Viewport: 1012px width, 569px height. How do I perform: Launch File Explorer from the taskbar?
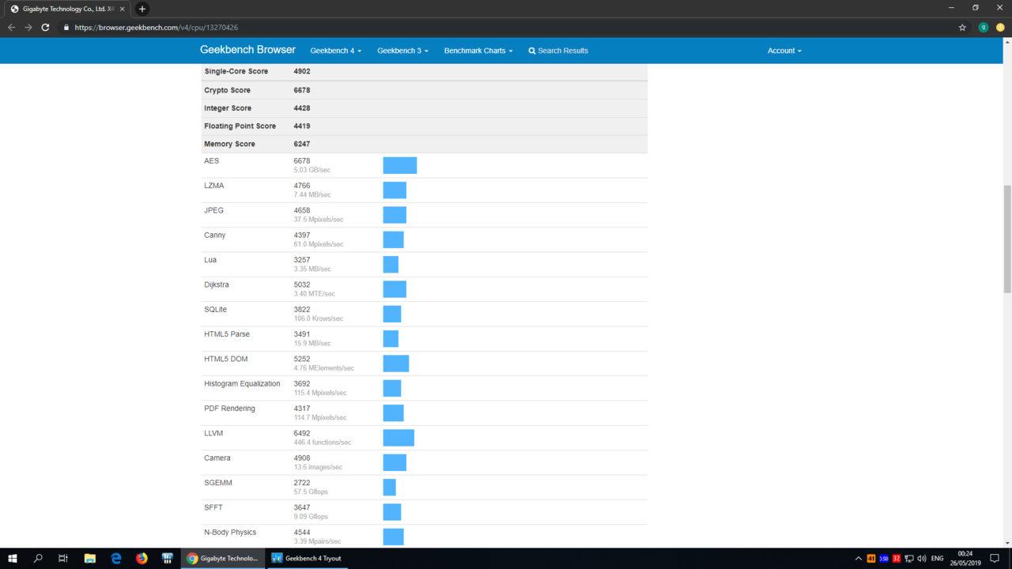click(90, 558)
